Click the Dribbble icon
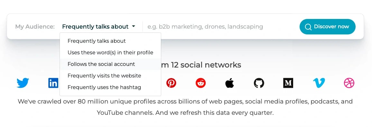This screenshot has width=372, height=127. [x=349, y=83]
